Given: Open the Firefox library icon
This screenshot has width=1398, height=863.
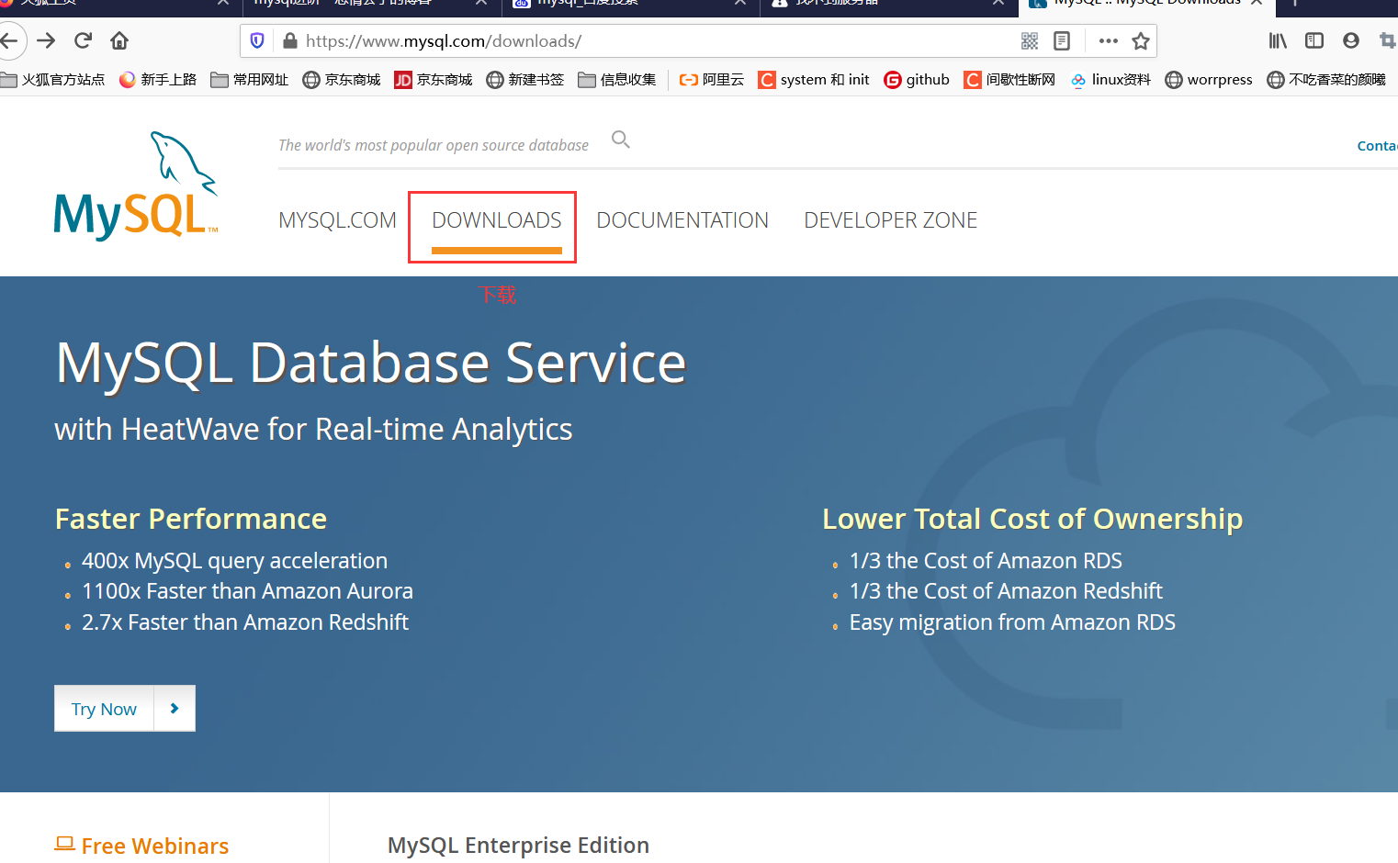Looking at the screenshot, I should 1278,40.
